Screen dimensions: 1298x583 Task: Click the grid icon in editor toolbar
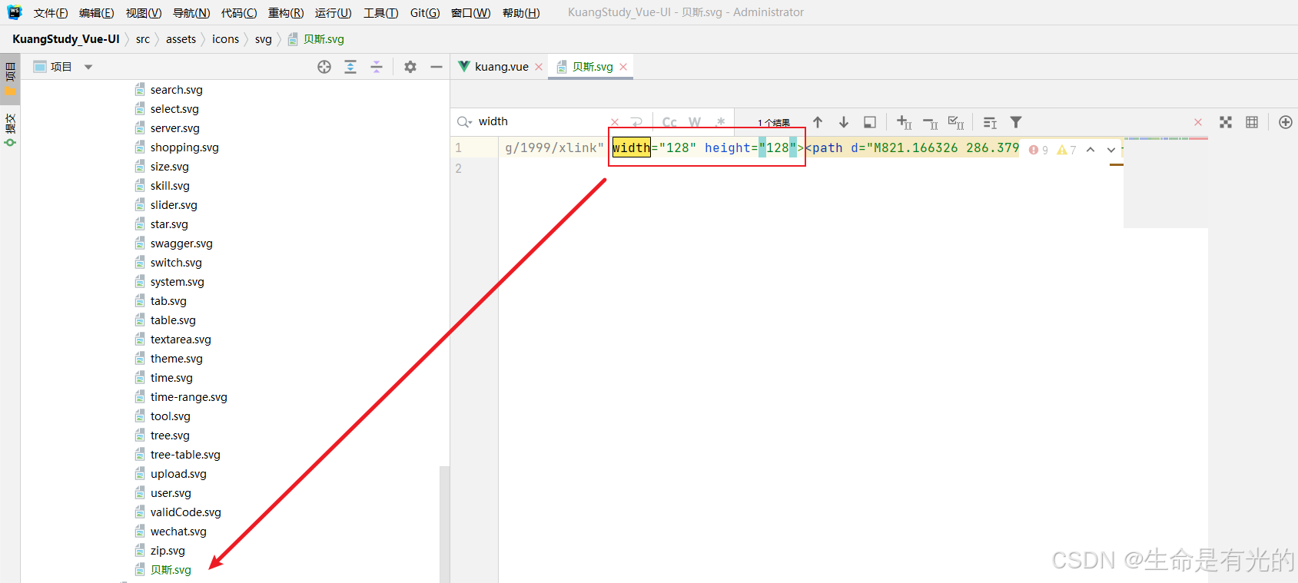(1252, 122)
